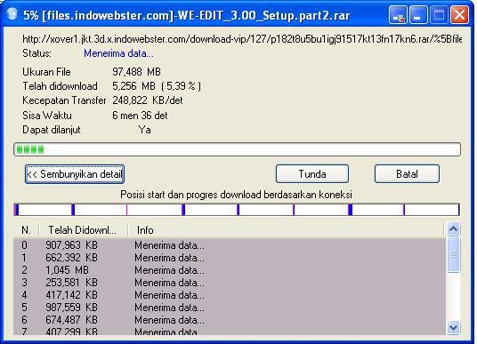Click the green download progress bar
The height and width of the screenshot is (344, 477).
pyautogui.click(x=238, y=149)
